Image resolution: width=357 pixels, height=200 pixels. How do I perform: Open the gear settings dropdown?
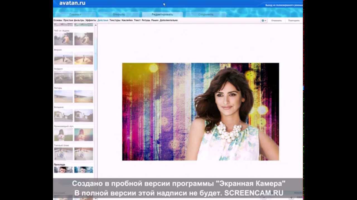coord(264,21)
